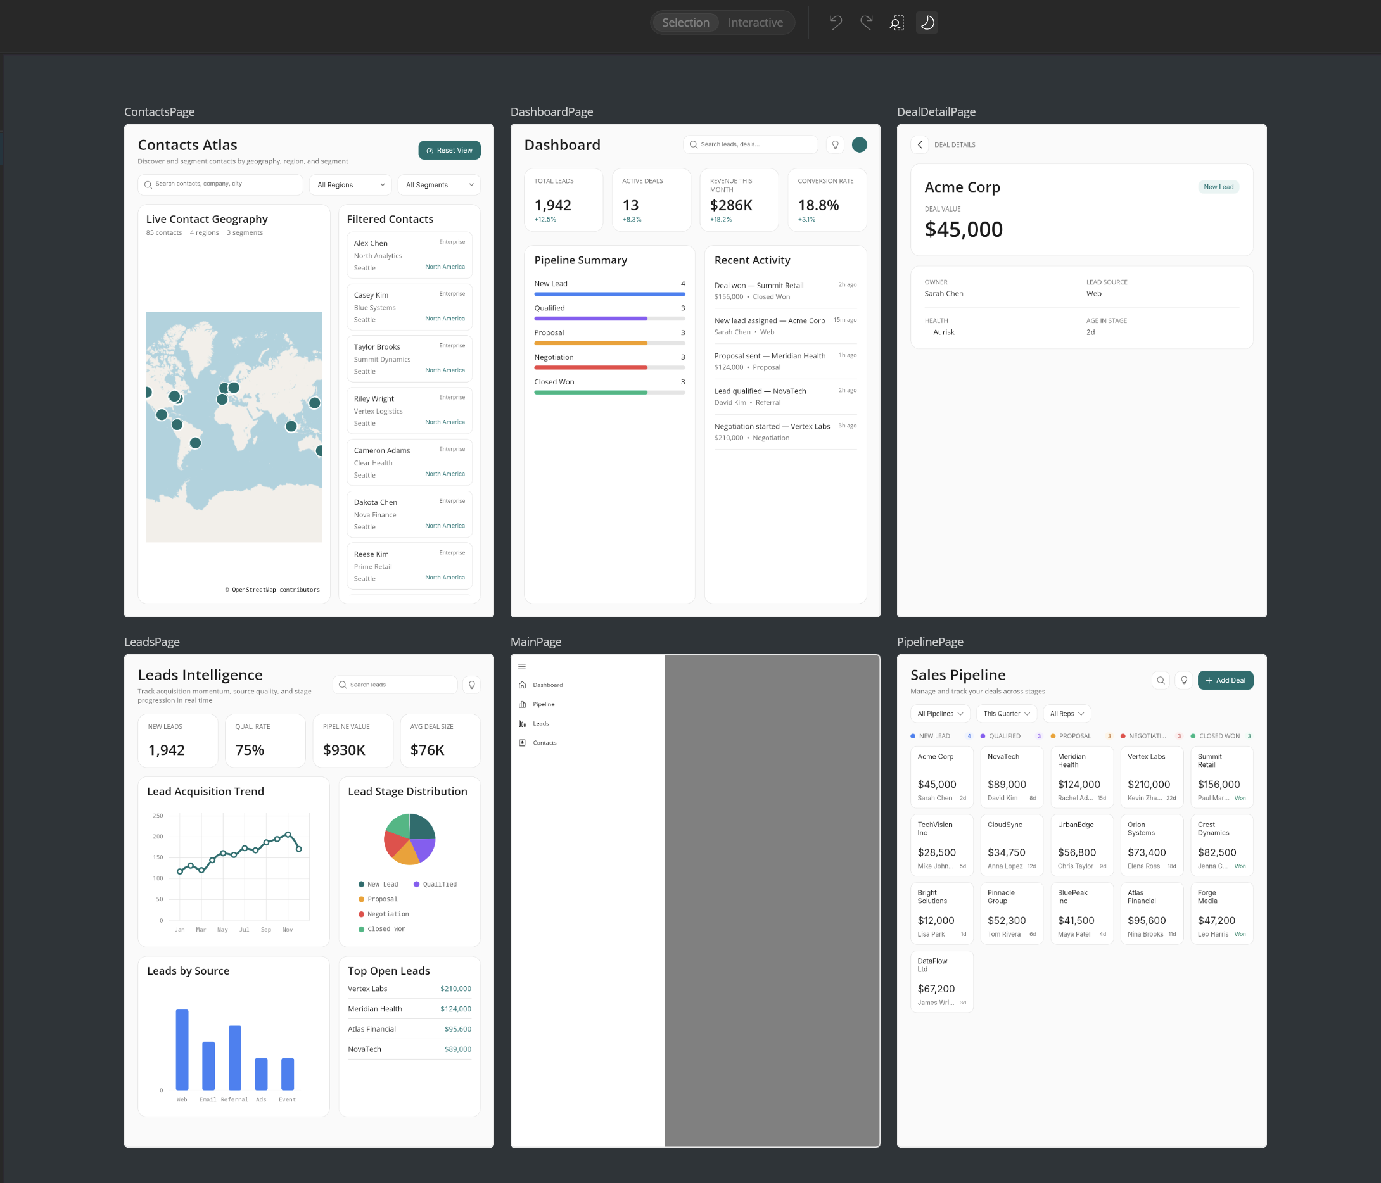Click the search icon on Sales Pipeline
The height and width of the screenshot is (1183, 1381).
pos(1161,680)
